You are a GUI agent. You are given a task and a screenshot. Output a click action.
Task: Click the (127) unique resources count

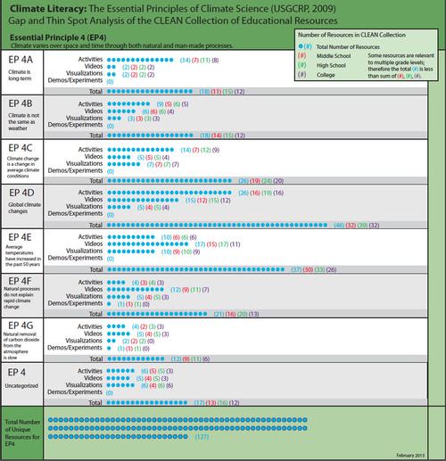click(x=202, y=437)
